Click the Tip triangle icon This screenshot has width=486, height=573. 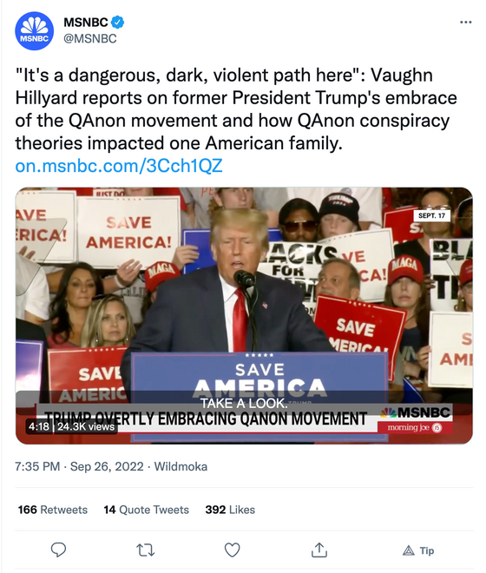pyautogui.click(x=408, y=550)
